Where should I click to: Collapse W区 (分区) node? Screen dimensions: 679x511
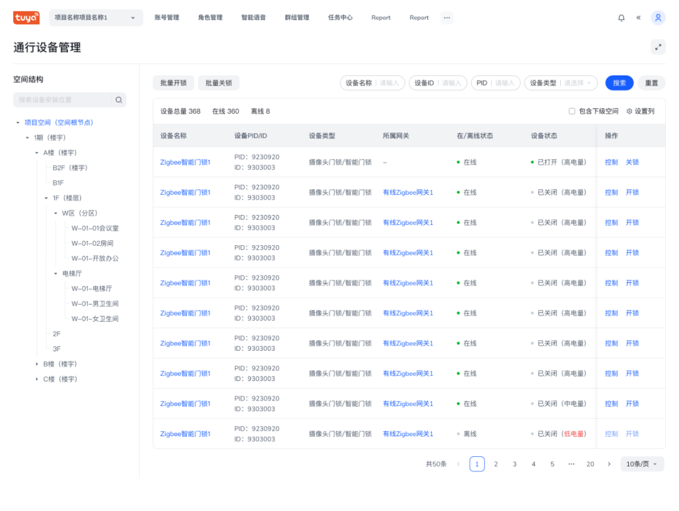55,213
